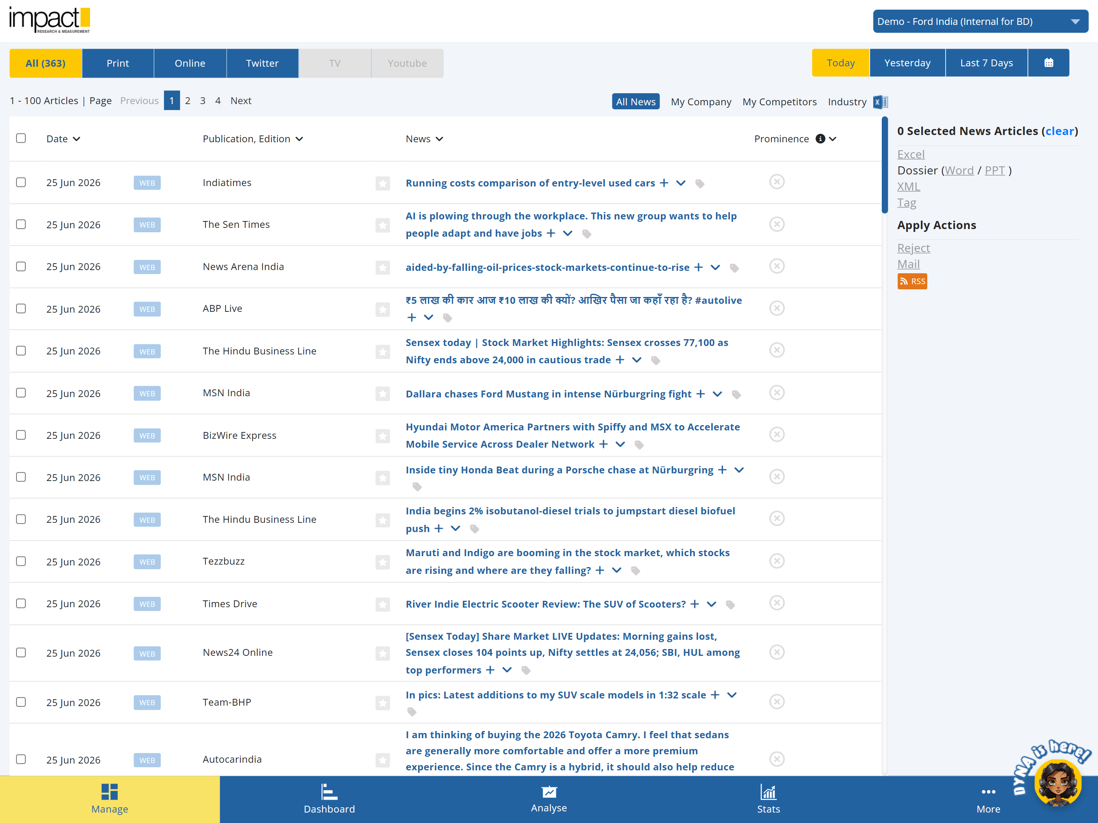
Task: Open the Demo - Ford India account dropdown
Action: 980,21
